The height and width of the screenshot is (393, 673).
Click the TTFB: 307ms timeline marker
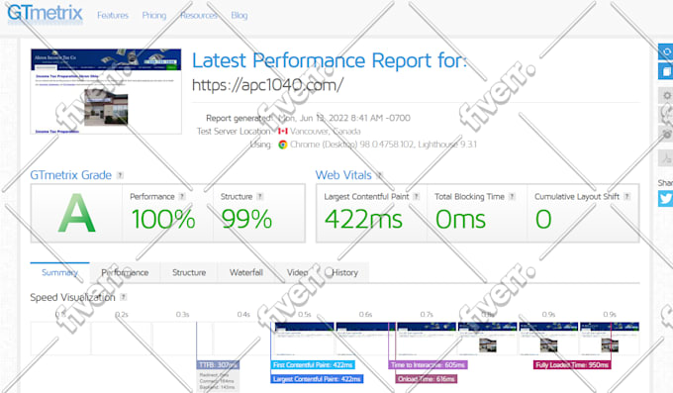click(x=218, y=365)
